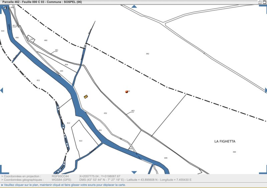Pan the map north with the top arrow
Image resolution: width=267 pixels, height=188 pixels.
tap(134, 6)
